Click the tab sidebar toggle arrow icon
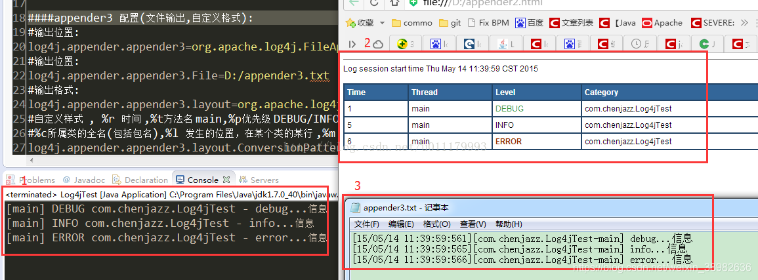758x280 pixels. coord(352,44)
